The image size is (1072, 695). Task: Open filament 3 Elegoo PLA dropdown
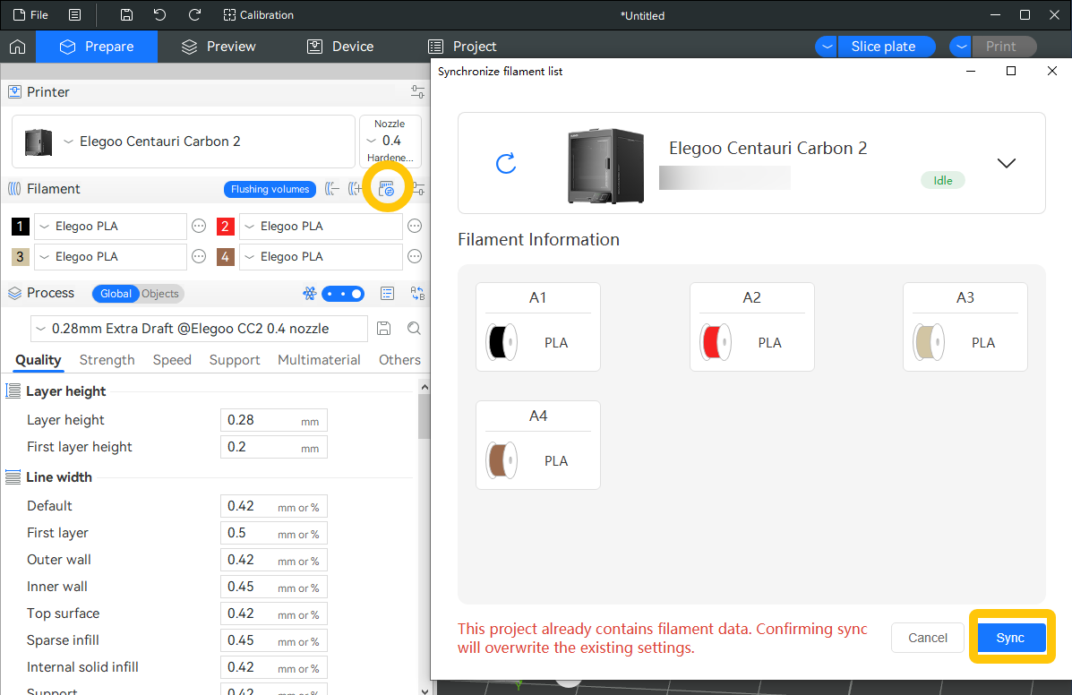[x=110, y=257]
